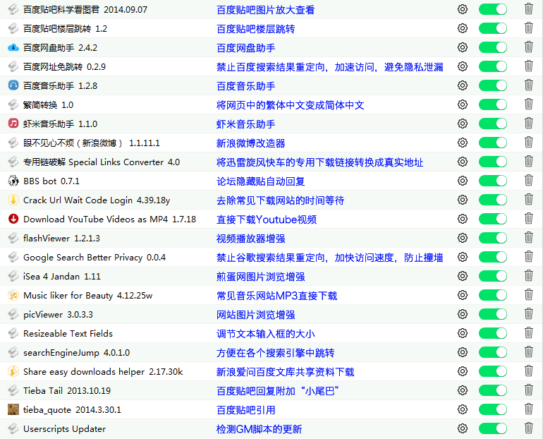Toggle off the 百度贴吧楼层跳转 script
Image resolution: width=543 pixels, height=439 pixels.
pyautogui.click(x=493, y=28)
